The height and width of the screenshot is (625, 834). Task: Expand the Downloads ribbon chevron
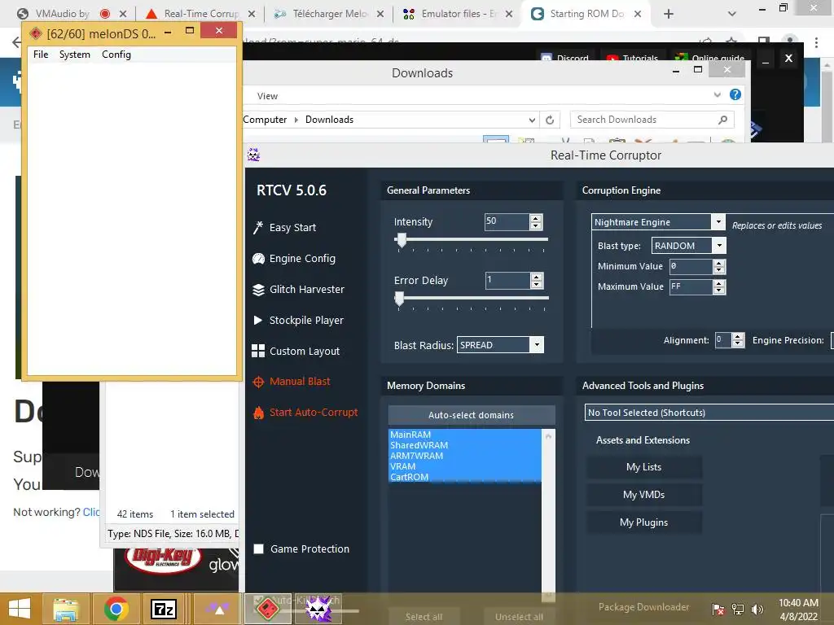pyautogui.click(x=717, y=95)
